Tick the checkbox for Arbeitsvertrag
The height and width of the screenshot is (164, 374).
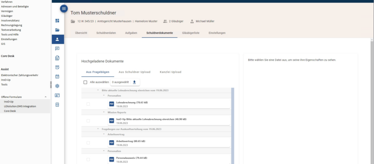pyautogui.click(x=88, y=143)
